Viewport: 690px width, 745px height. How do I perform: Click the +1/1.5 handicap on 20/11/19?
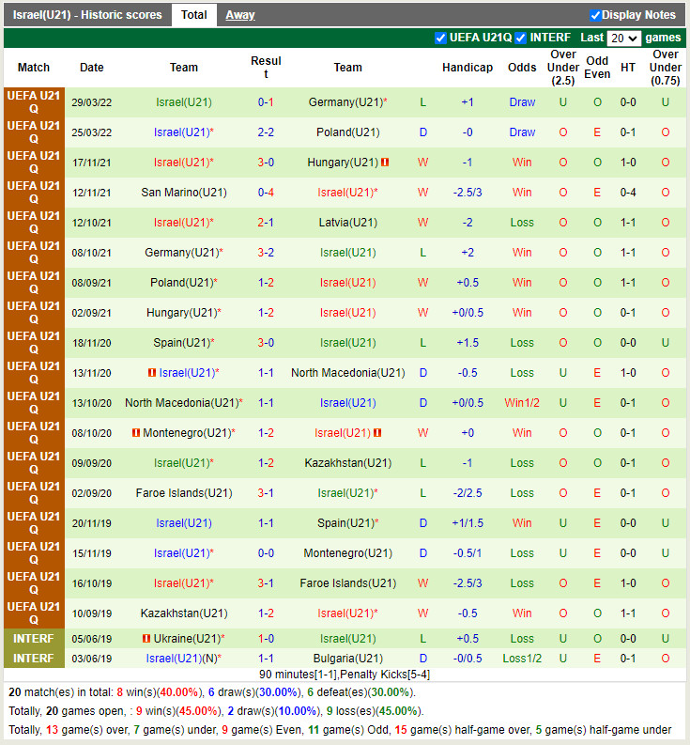pos(468,523)
